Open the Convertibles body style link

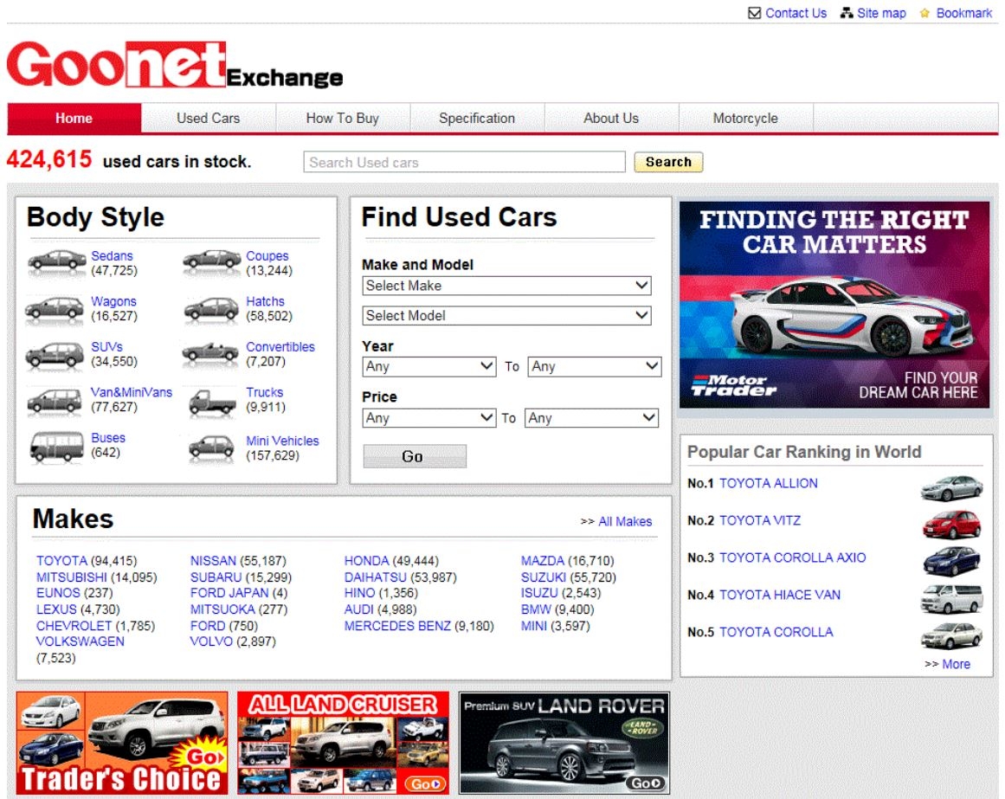pos(280,346)
